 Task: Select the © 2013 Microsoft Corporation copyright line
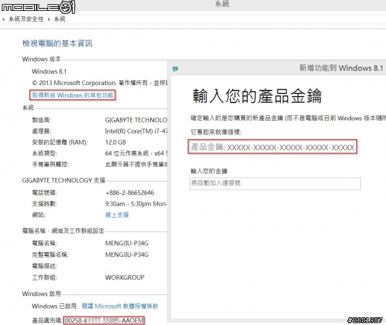[99, 83]
